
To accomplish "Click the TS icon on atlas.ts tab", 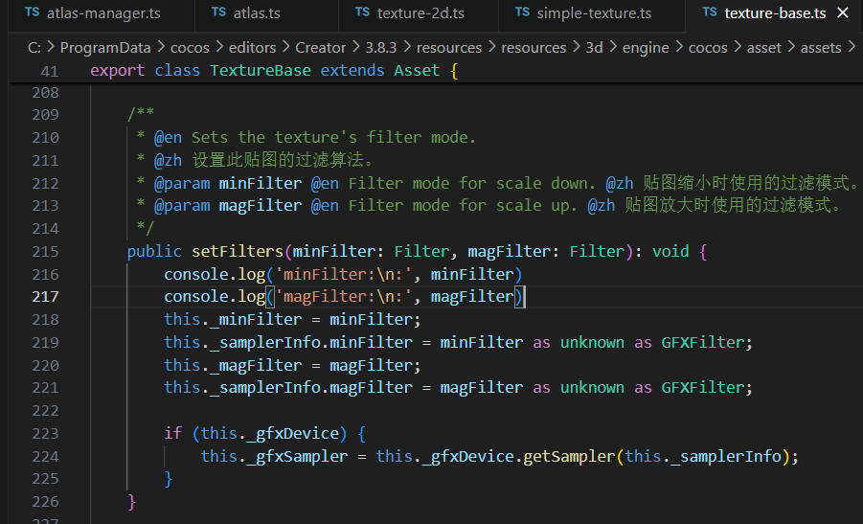I will pyautogui.click(x=218, y=12).
